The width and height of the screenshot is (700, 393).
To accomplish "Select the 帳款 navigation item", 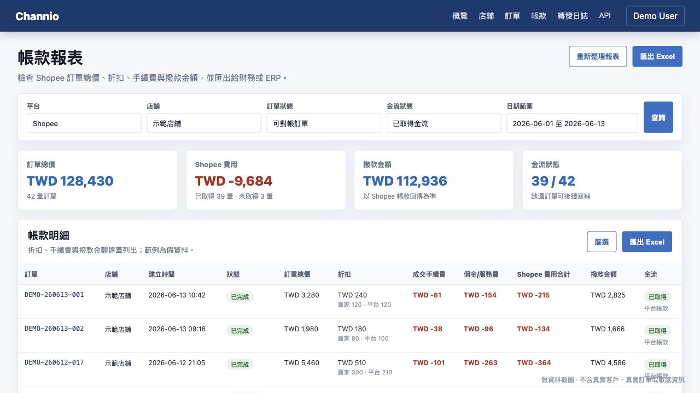I will click(539, 16).
